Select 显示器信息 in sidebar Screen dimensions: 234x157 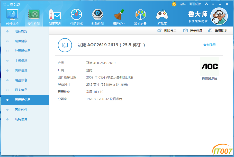click(x=25, y=100)
